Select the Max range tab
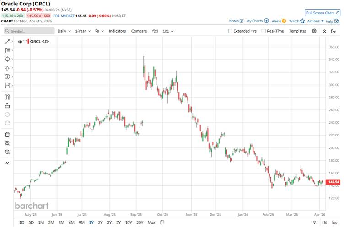This screenshot has height=229, width=344. [151, 223]
